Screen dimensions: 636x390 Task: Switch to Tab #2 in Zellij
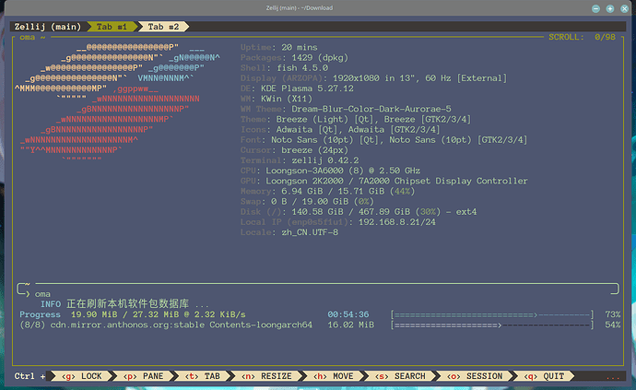pos(163,27)
